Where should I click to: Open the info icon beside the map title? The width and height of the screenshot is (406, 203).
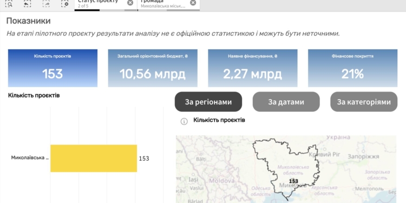point(184,121)
